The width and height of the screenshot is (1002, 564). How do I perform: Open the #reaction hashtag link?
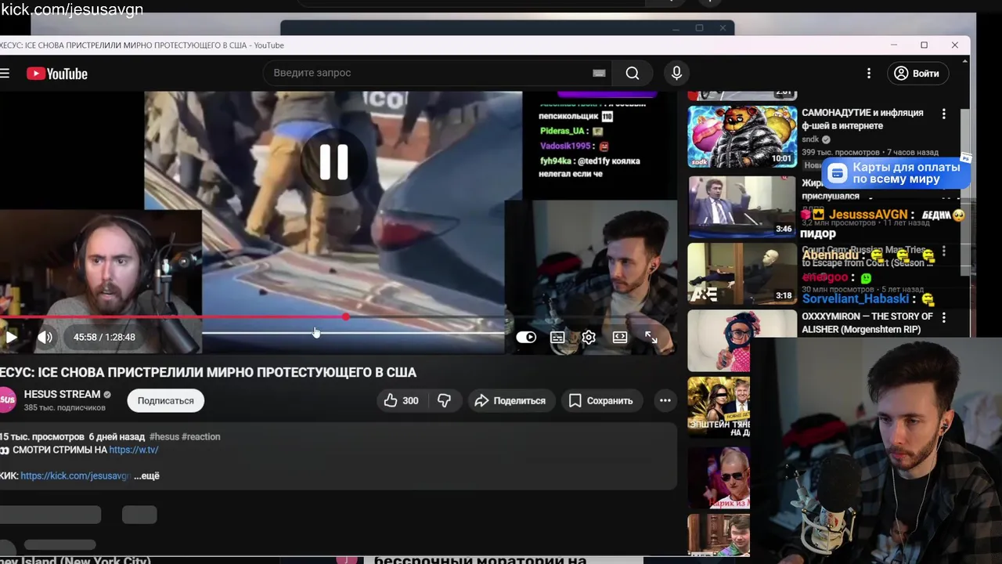(201, 436)
